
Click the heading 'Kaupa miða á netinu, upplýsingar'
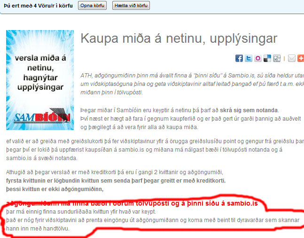coord(179,38)
